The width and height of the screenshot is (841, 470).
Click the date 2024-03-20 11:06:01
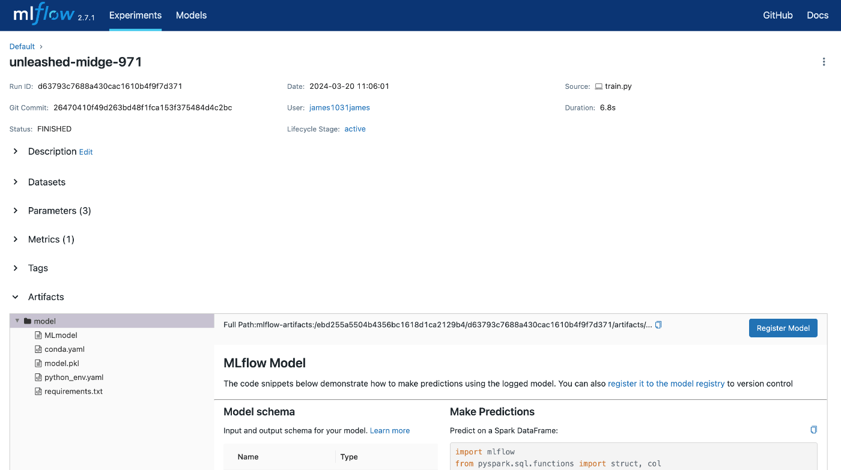click(349, 86)
